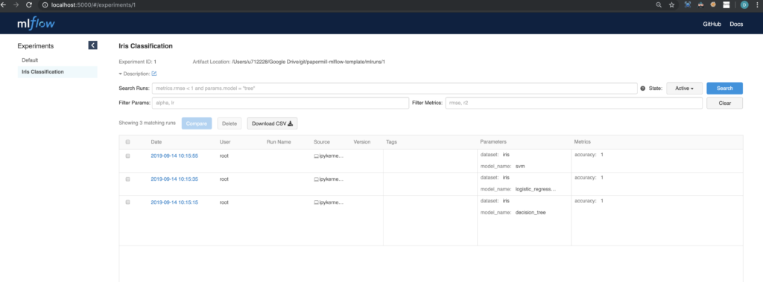Collapse the Description section triangle
This screenshot has width=763, height=282.
(120, 74)
